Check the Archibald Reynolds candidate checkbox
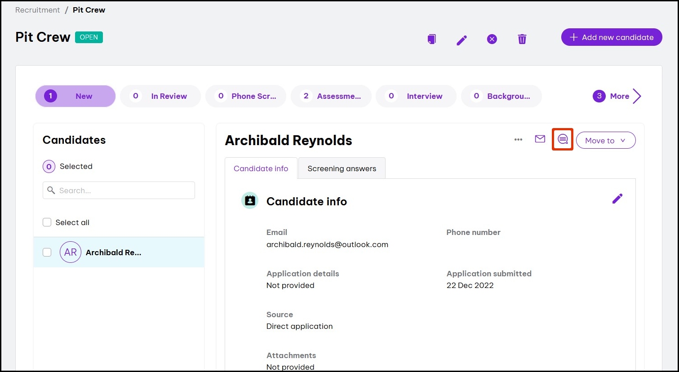This screenshot has height=372, width=679. point(47,252)
